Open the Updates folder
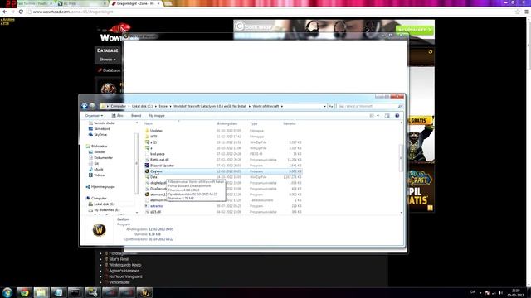Screen dimensions: 531x298 pos(156,131)
